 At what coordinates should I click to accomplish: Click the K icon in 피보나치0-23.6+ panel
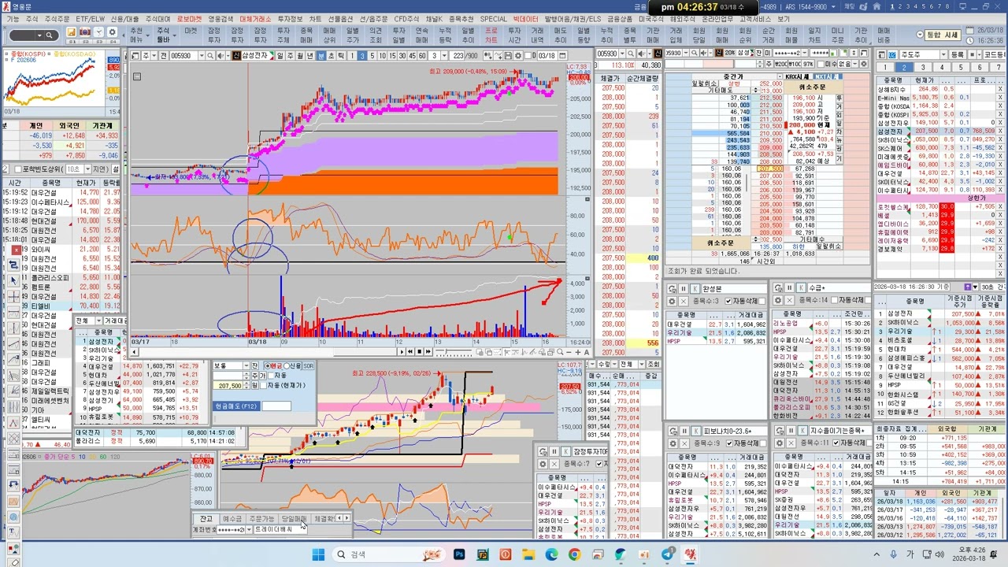click(x=696, y=431)
